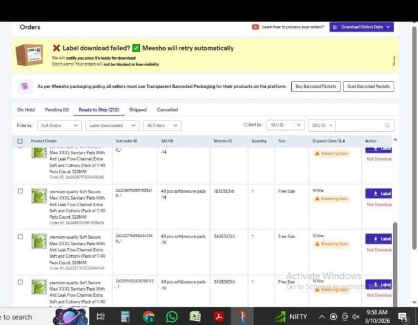The width and height of the screenshot is (418, 325).
Task: Click the Buy Barcoded Packets button
Action: tap(316, 86)
